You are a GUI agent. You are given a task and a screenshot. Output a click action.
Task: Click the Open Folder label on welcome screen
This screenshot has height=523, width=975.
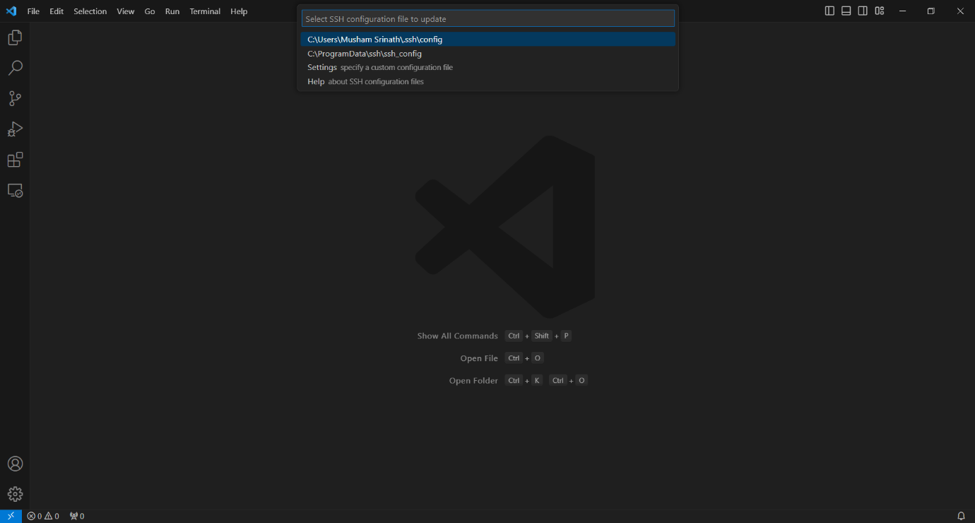tap(473, 381)
